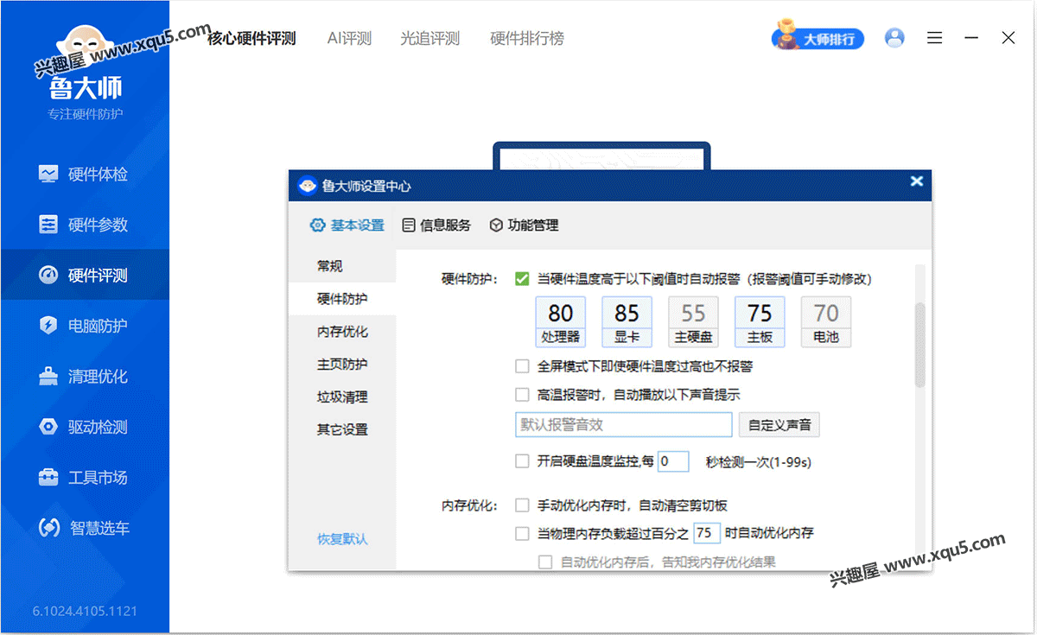
Task: Switch to 核心硬件评测 tab
Action: click(251, 38)
